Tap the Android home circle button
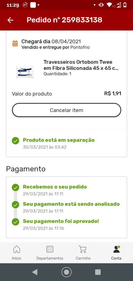 pyautogui.click(x=66, y=272)
